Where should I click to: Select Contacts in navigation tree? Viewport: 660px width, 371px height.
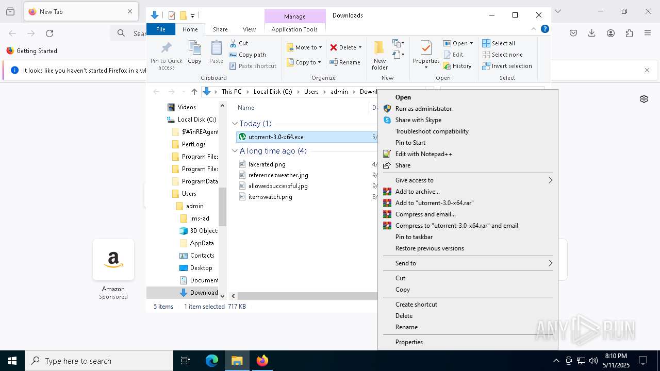202,256
